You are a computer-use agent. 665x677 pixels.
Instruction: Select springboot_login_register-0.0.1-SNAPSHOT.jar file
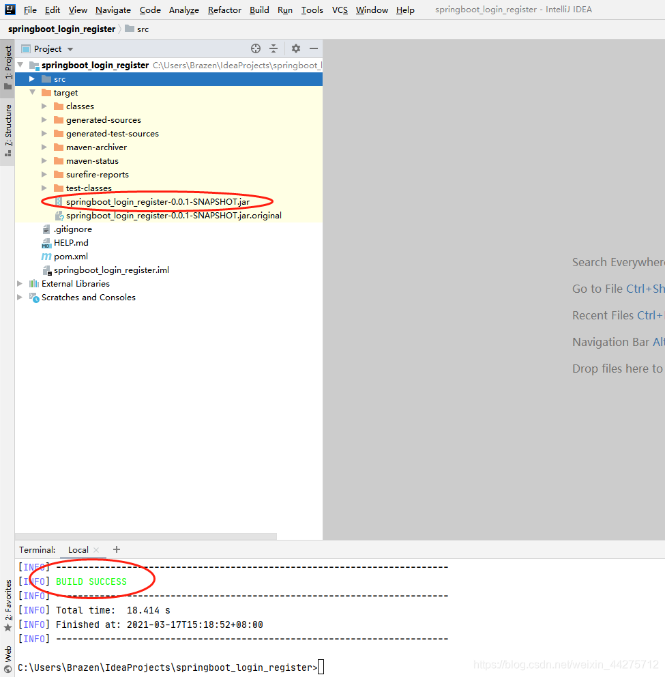coord(158,201)
